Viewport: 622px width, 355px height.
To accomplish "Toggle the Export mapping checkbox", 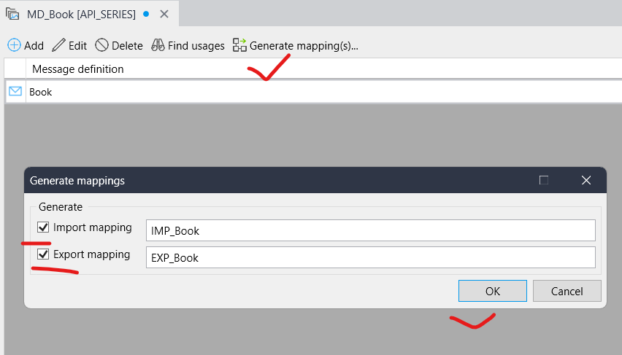I will (44, 255).
